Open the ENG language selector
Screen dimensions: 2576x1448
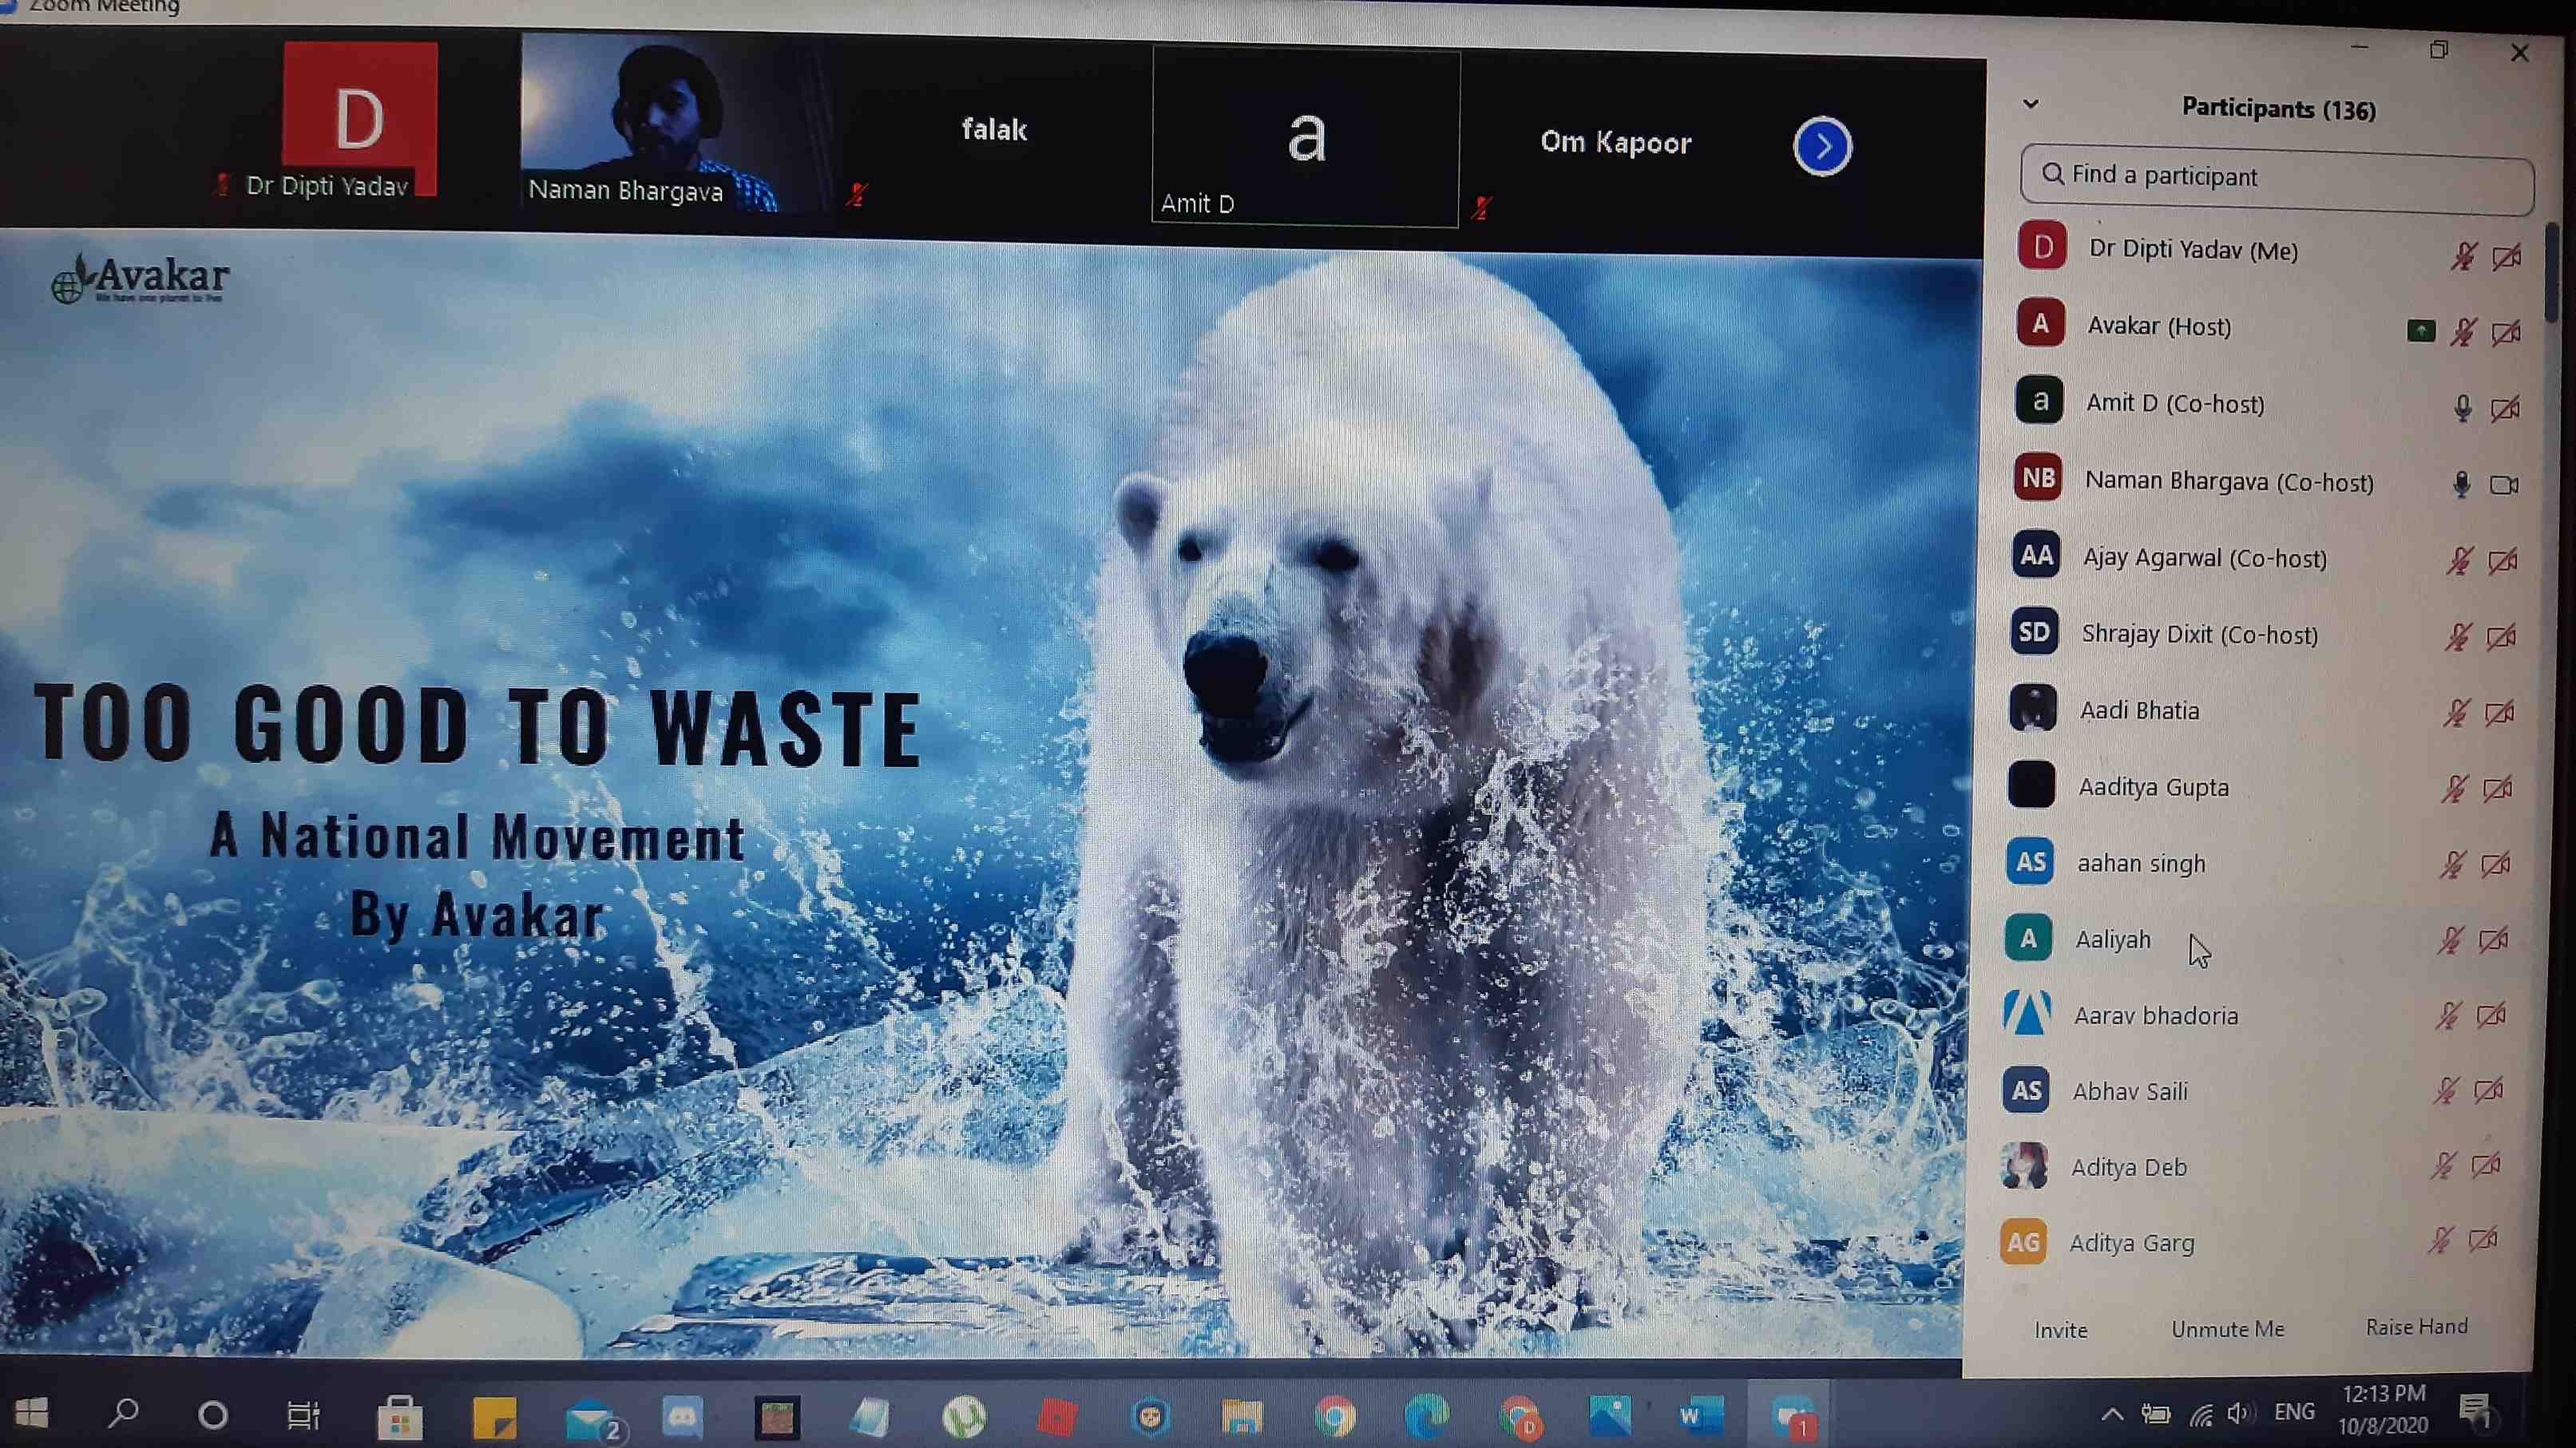(x=2294, y=1411)
